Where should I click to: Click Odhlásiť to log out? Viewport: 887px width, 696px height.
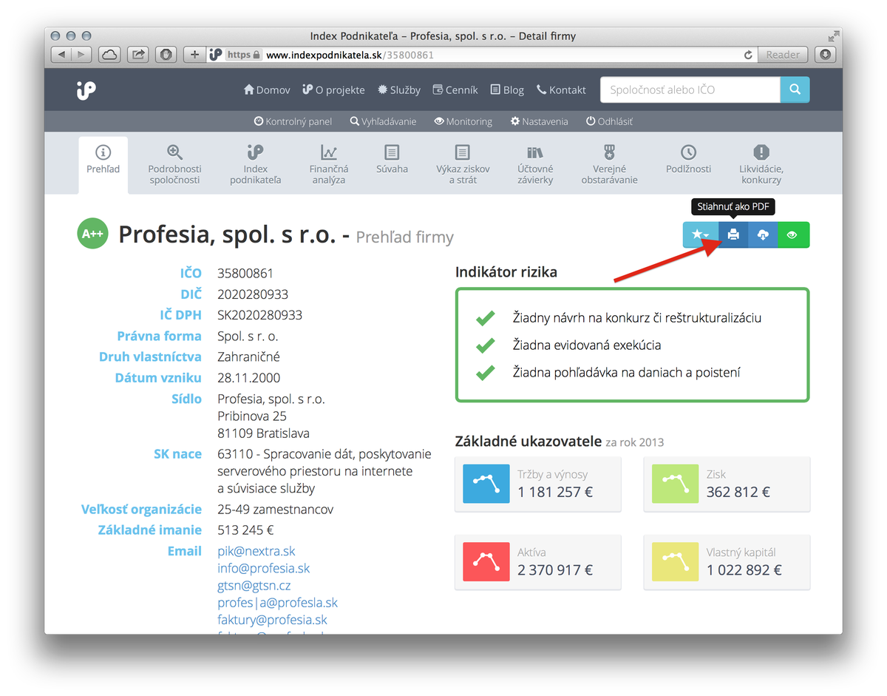(x=609, y=121)
